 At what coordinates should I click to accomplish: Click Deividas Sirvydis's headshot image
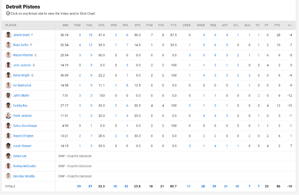click(x=8, y=176)
